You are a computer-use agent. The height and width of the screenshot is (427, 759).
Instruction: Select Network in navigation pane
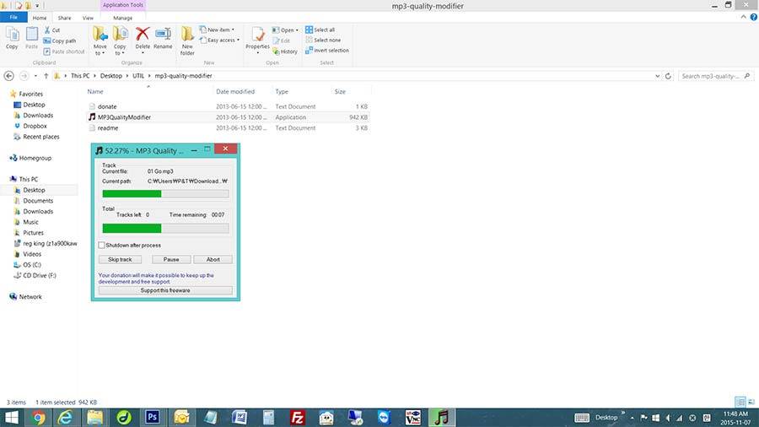30,297
